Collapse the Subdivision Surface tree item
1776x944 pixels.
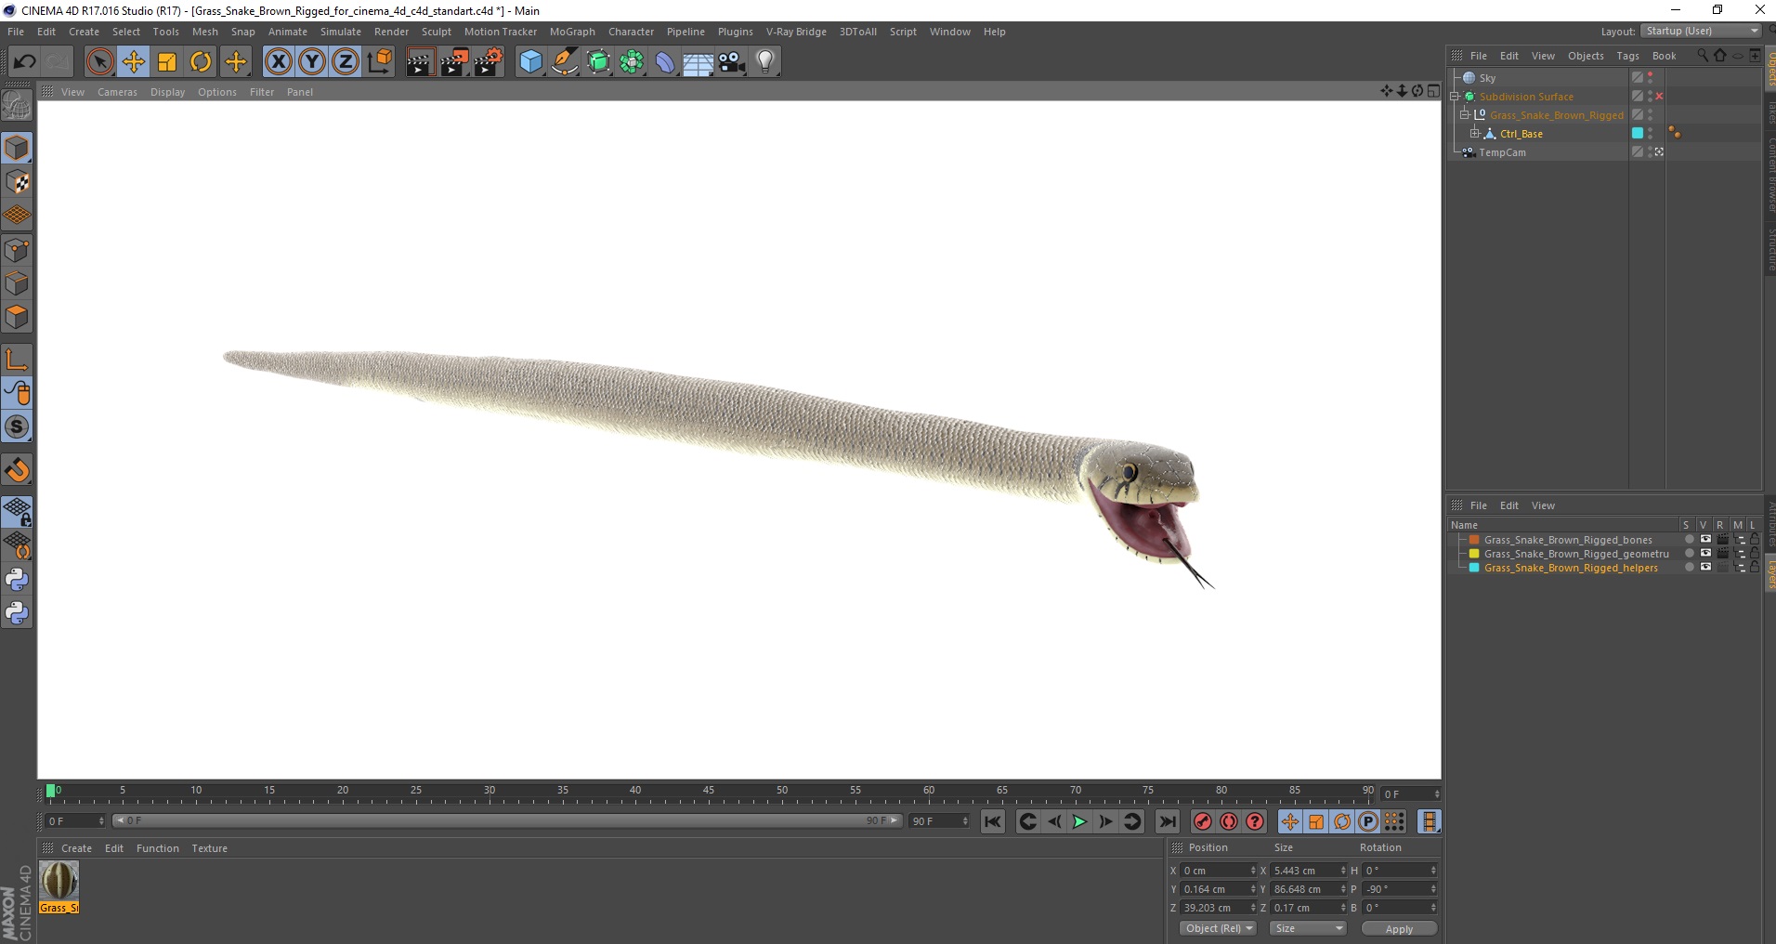[x=1455, y=97]
